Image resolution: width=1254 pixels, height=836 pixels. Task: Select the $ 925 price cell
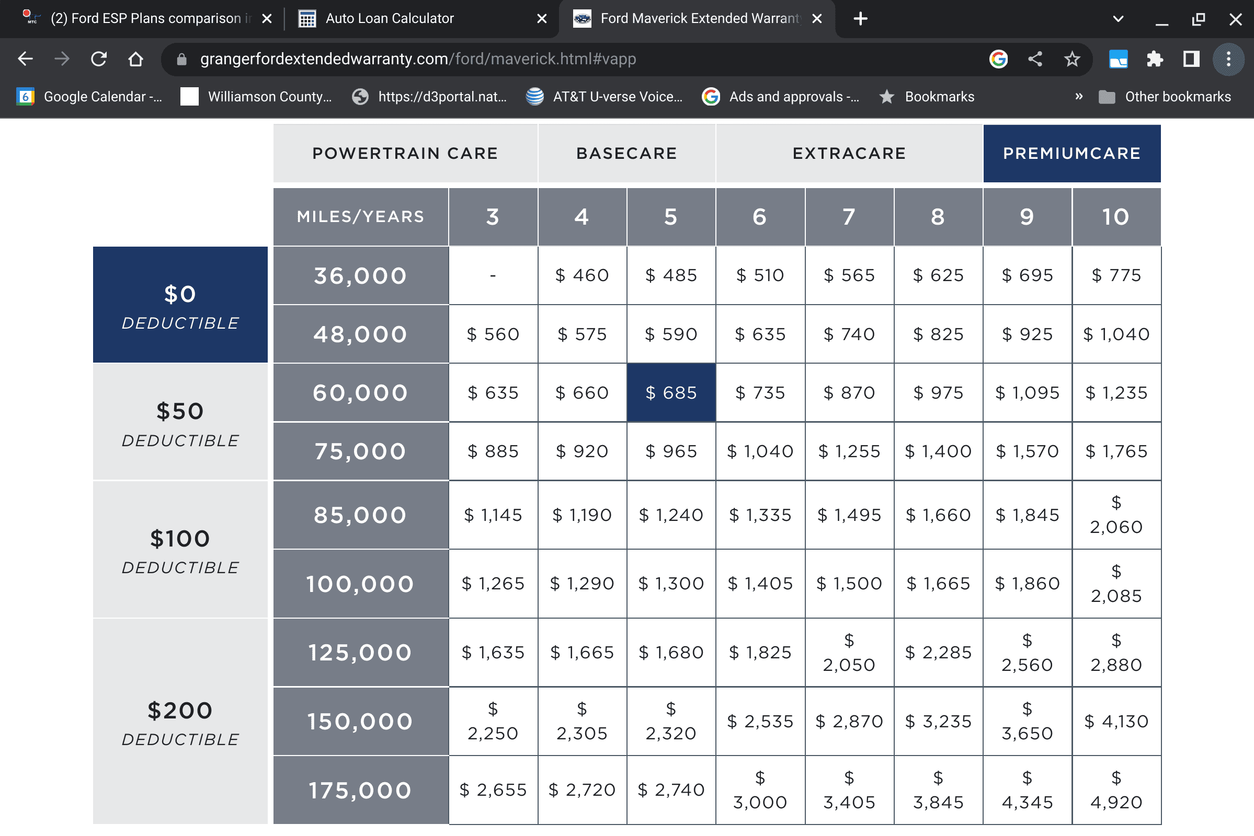tap(1027, 334)
